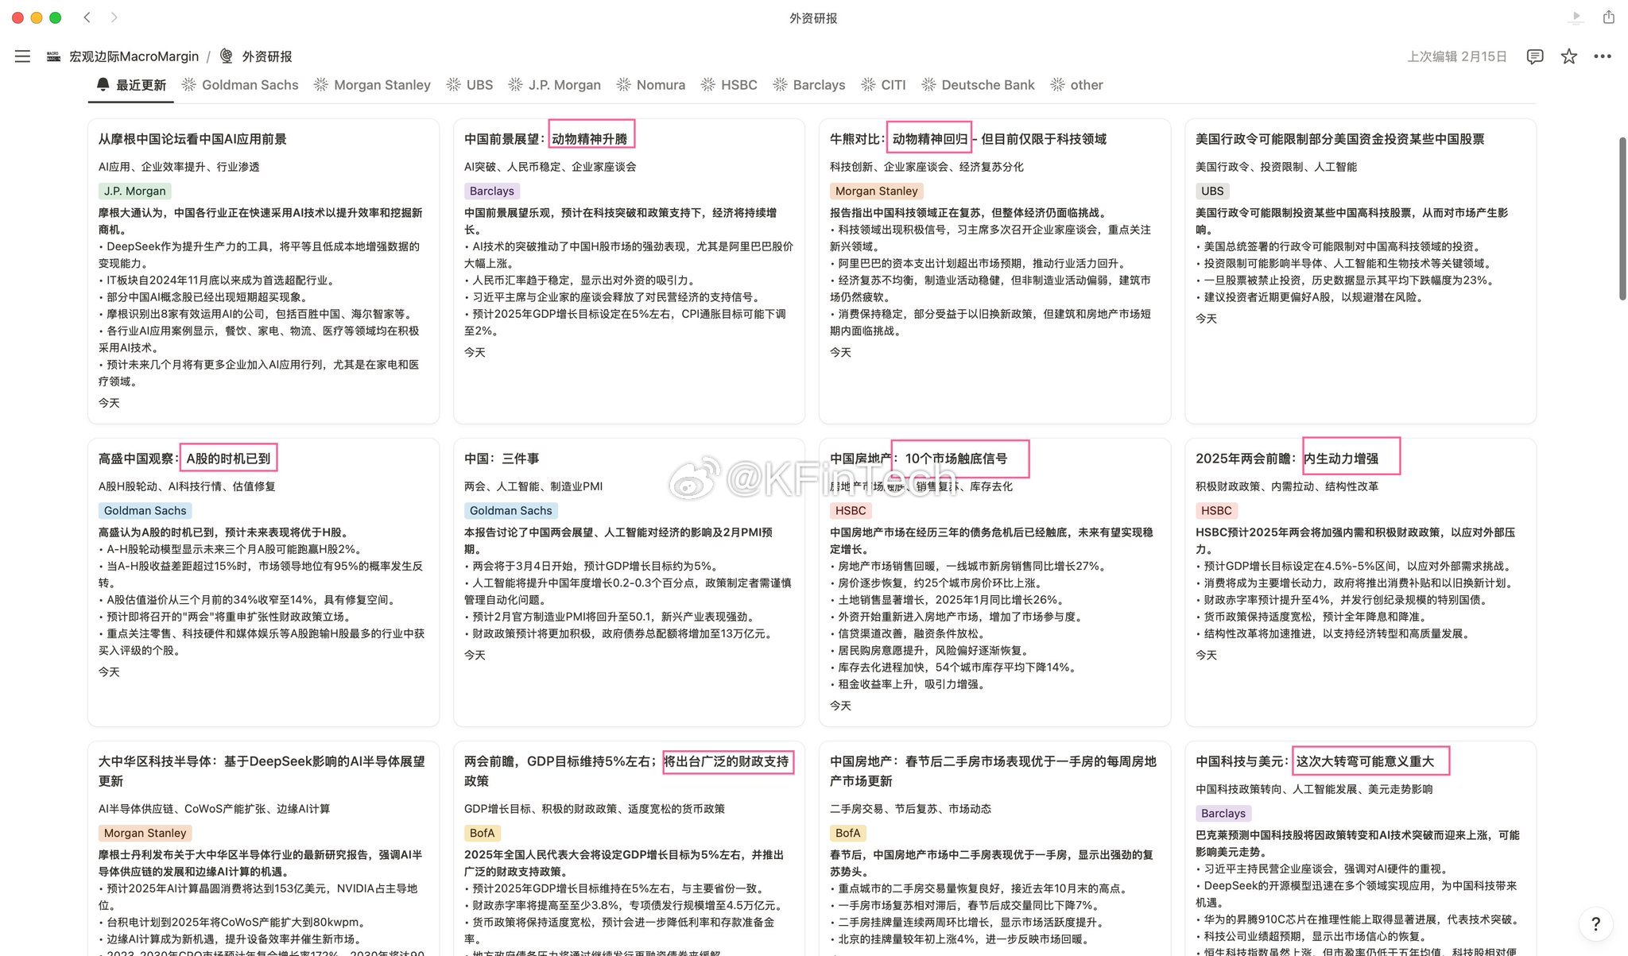Show the CITI tab
Screen dimensions: 1628x956
(883, 85)
